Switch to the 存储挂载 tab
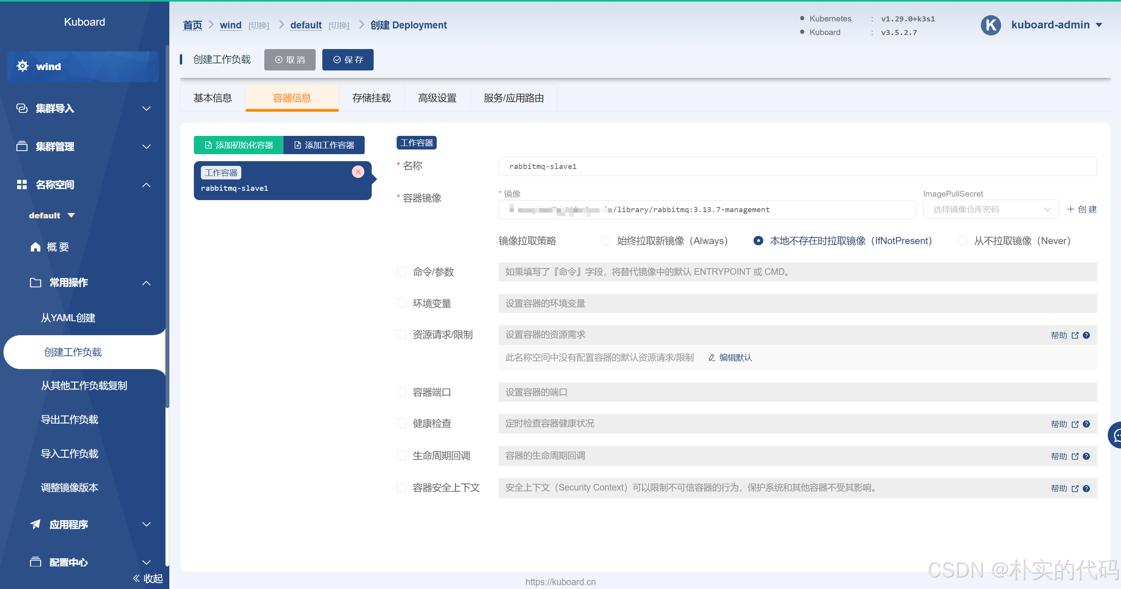 click(x=371, y=98)
